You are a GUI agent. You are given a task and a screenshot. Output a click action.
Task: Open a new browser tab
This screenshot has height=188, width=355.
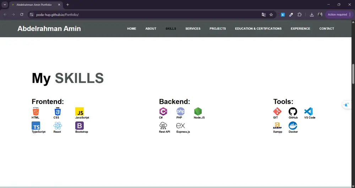67,5
